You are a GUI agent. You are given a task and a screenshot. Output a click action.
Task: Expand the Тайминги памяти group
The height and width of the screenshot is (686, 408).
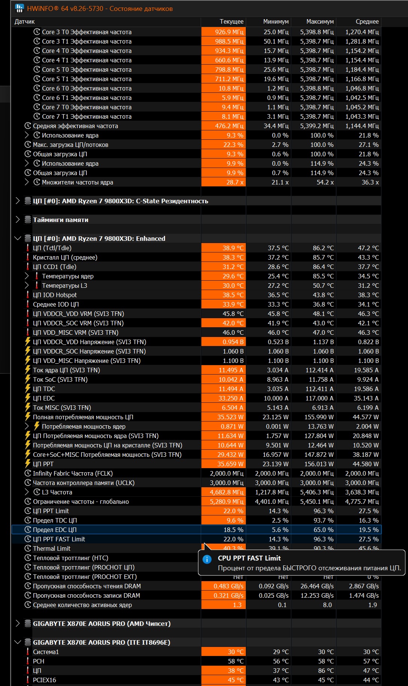point(18,220)
